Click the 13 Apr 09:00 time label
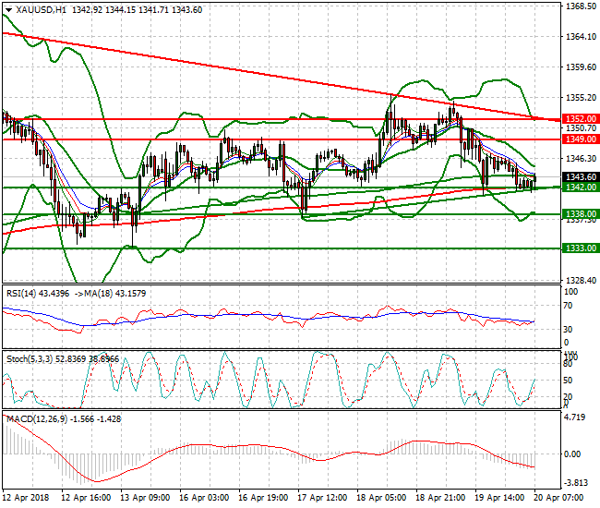This screenshot has height=508, width=600. point(145,498)
